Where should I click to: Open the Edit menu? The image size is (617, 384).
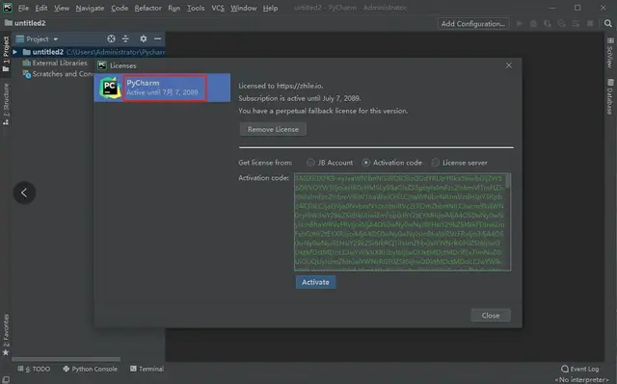pyautogui.click(x=40, y=8)
